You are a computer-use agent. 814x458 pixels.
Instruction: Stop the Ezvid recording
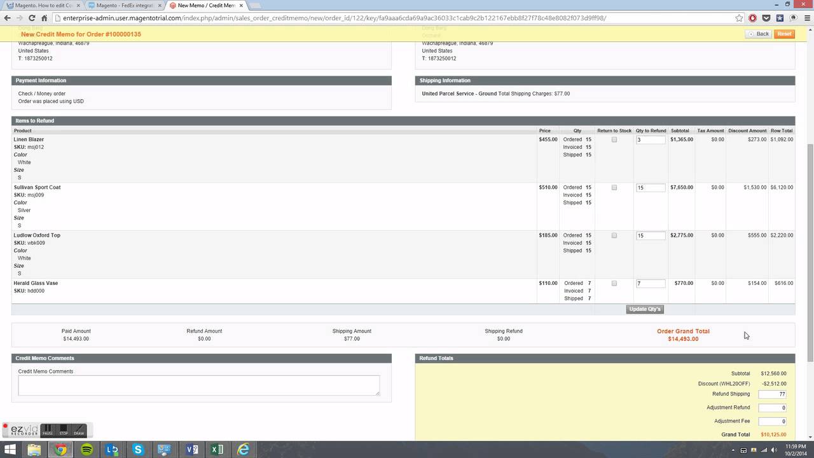63,430
